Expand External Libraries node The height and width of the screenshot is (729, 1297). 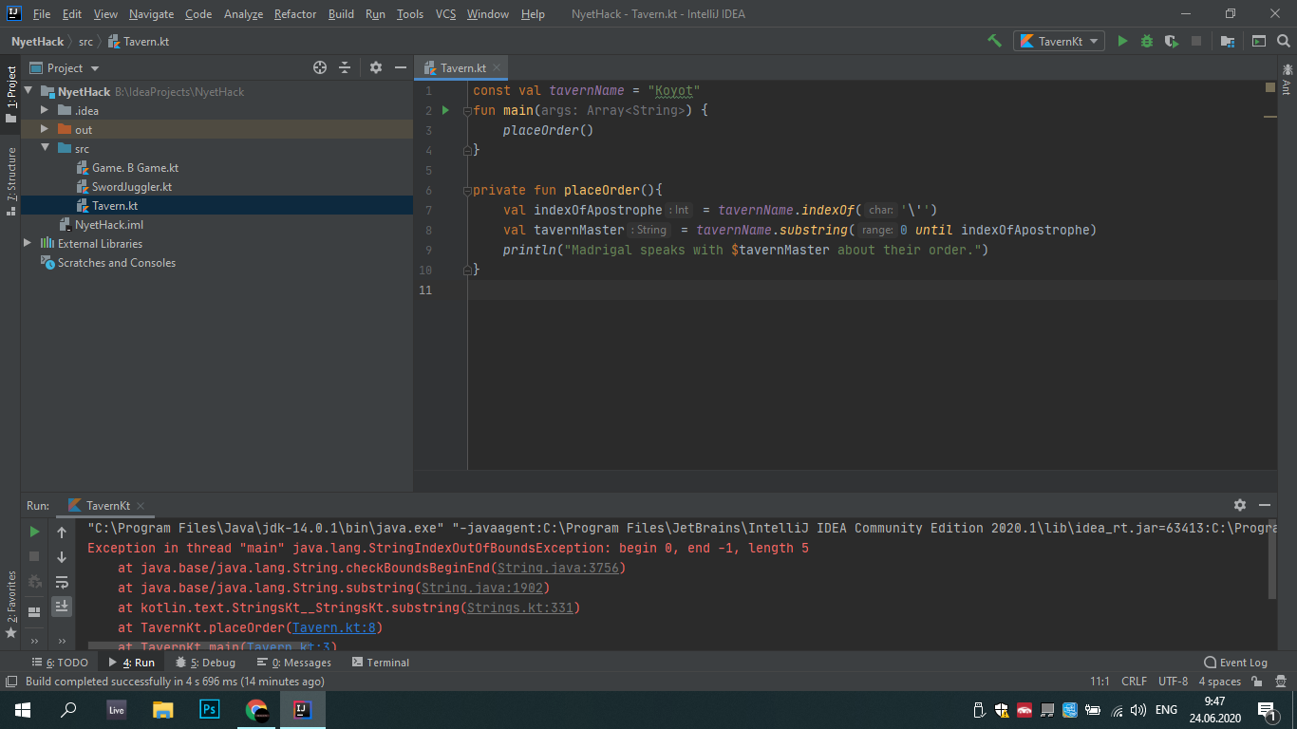[28, 244]
